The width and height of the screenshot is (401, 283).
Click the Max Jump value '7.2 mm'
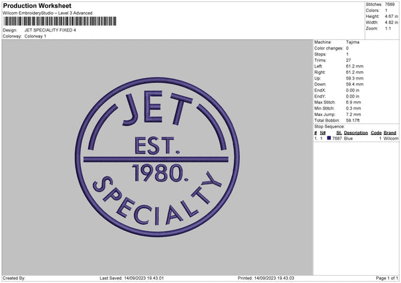354,114
